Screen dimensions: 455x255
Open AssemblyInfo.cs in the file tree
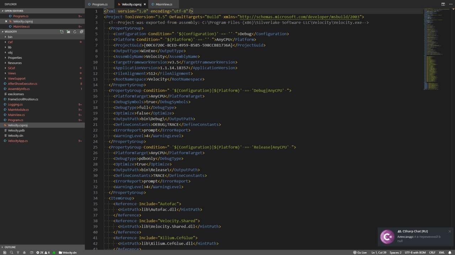point(42,89)
